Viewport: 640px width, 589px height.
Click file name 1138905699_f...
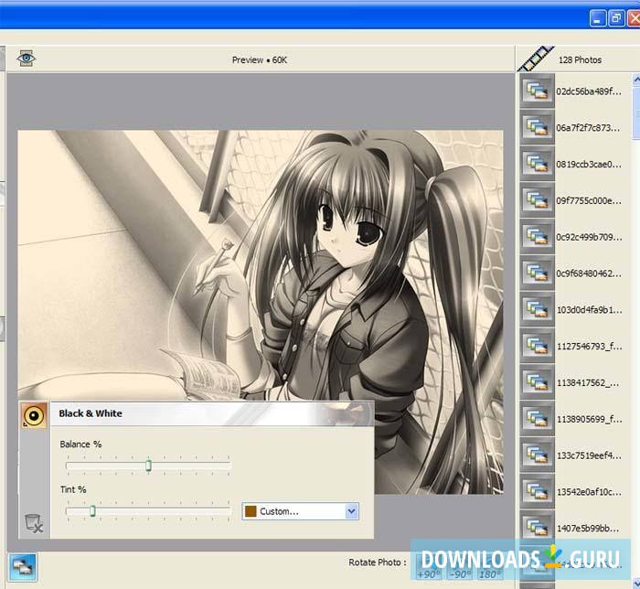590,419
